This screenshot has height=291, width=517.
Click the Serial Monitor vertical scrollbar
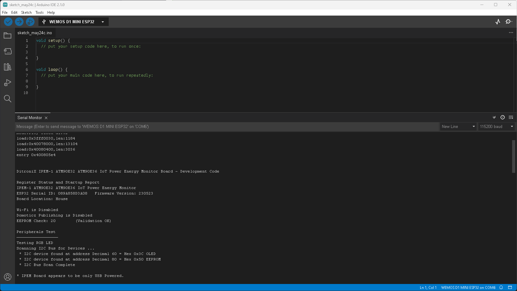[514, 156]
